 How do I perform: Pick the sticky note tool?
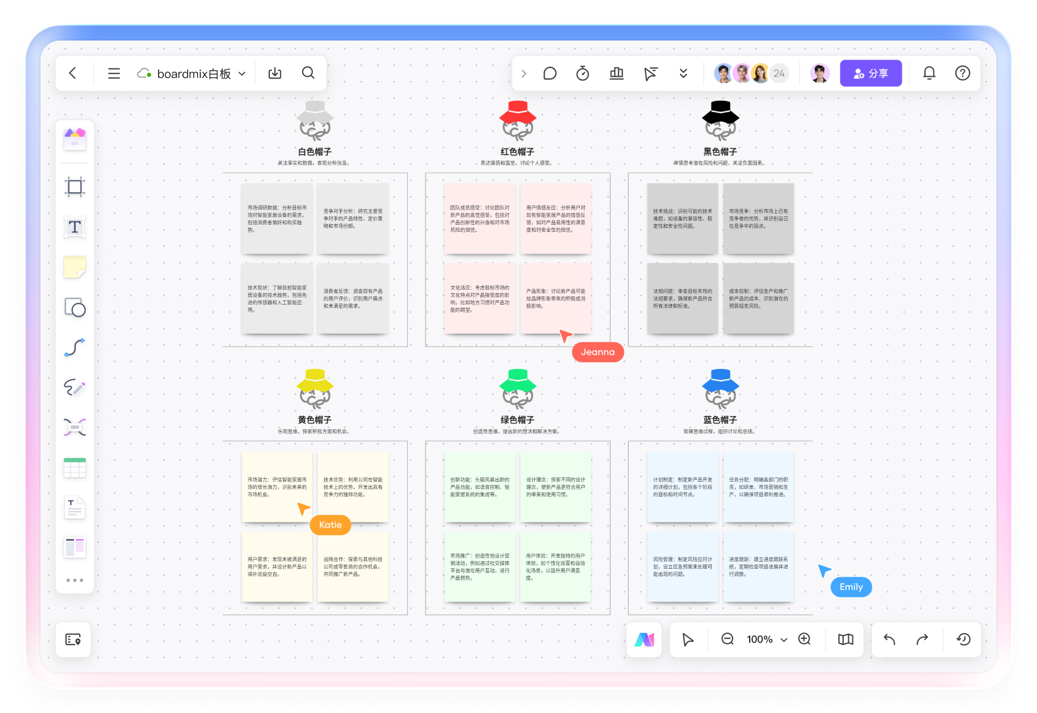(x=75, y=267)
